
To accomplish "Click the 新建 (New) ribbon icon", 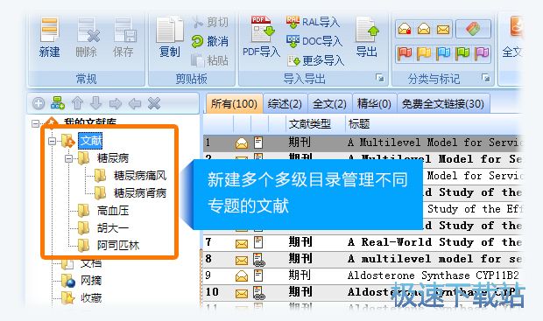I will point(50,38).
